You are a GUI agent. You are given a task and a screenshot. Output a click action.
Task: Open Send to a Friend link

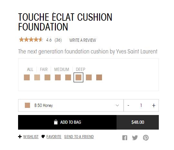79,137
